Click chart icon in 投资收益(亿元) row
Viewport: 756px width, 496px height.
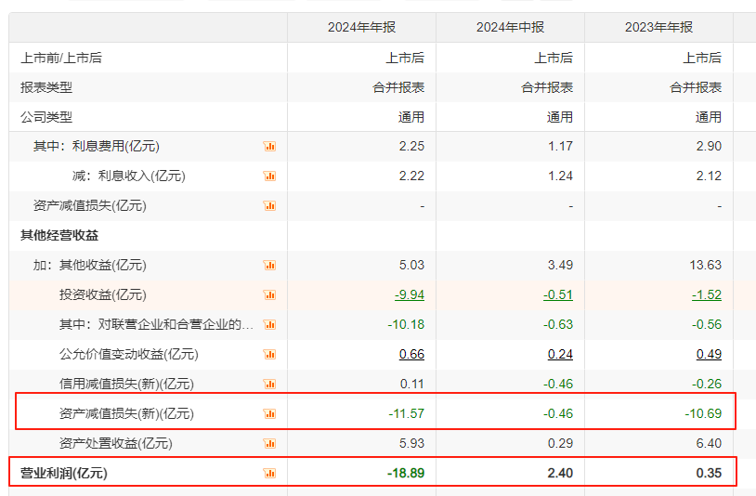pyautogui.click(x=270, y=294)
